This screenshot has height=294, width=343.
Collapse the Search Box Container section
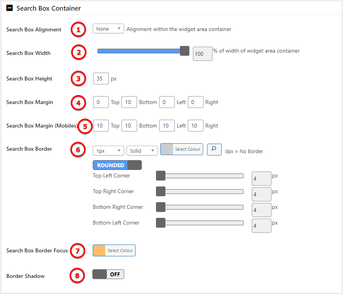9,8
